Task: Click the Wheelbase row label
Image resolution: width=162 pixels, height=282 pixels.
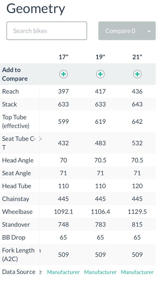Action: coord(17,212)
